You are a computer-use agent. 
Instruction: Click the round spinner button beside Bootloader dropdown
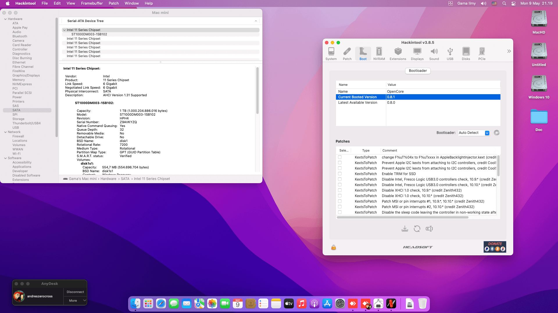pyautogui.click(x=497, y=133)
